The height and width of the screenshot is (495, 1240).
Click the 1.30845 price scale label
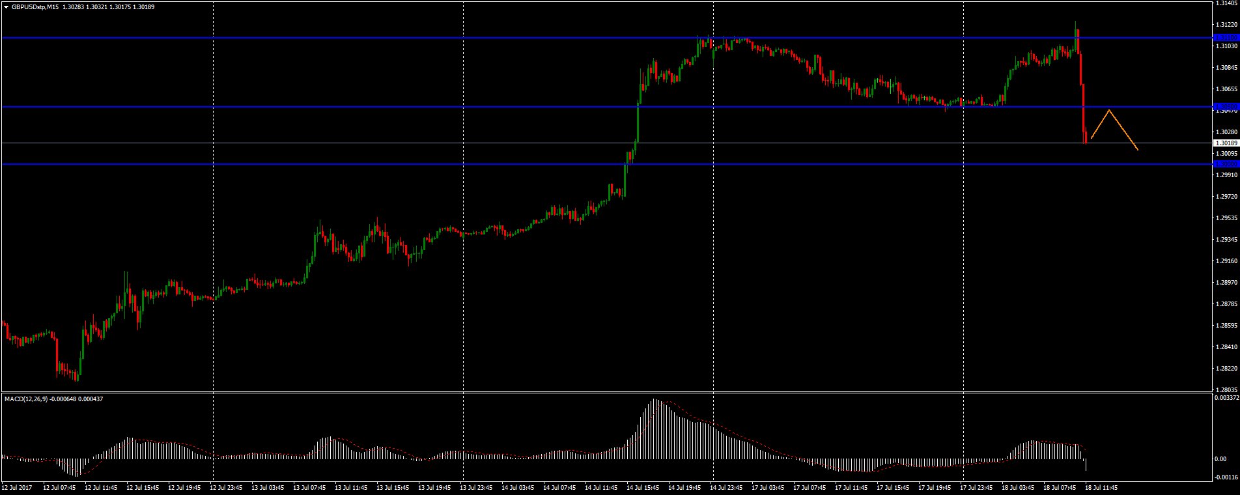[1227, 67]
